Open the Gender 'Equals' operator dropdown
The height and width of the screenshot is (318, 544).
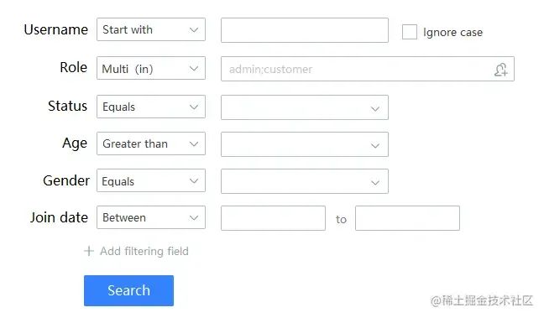151,180
